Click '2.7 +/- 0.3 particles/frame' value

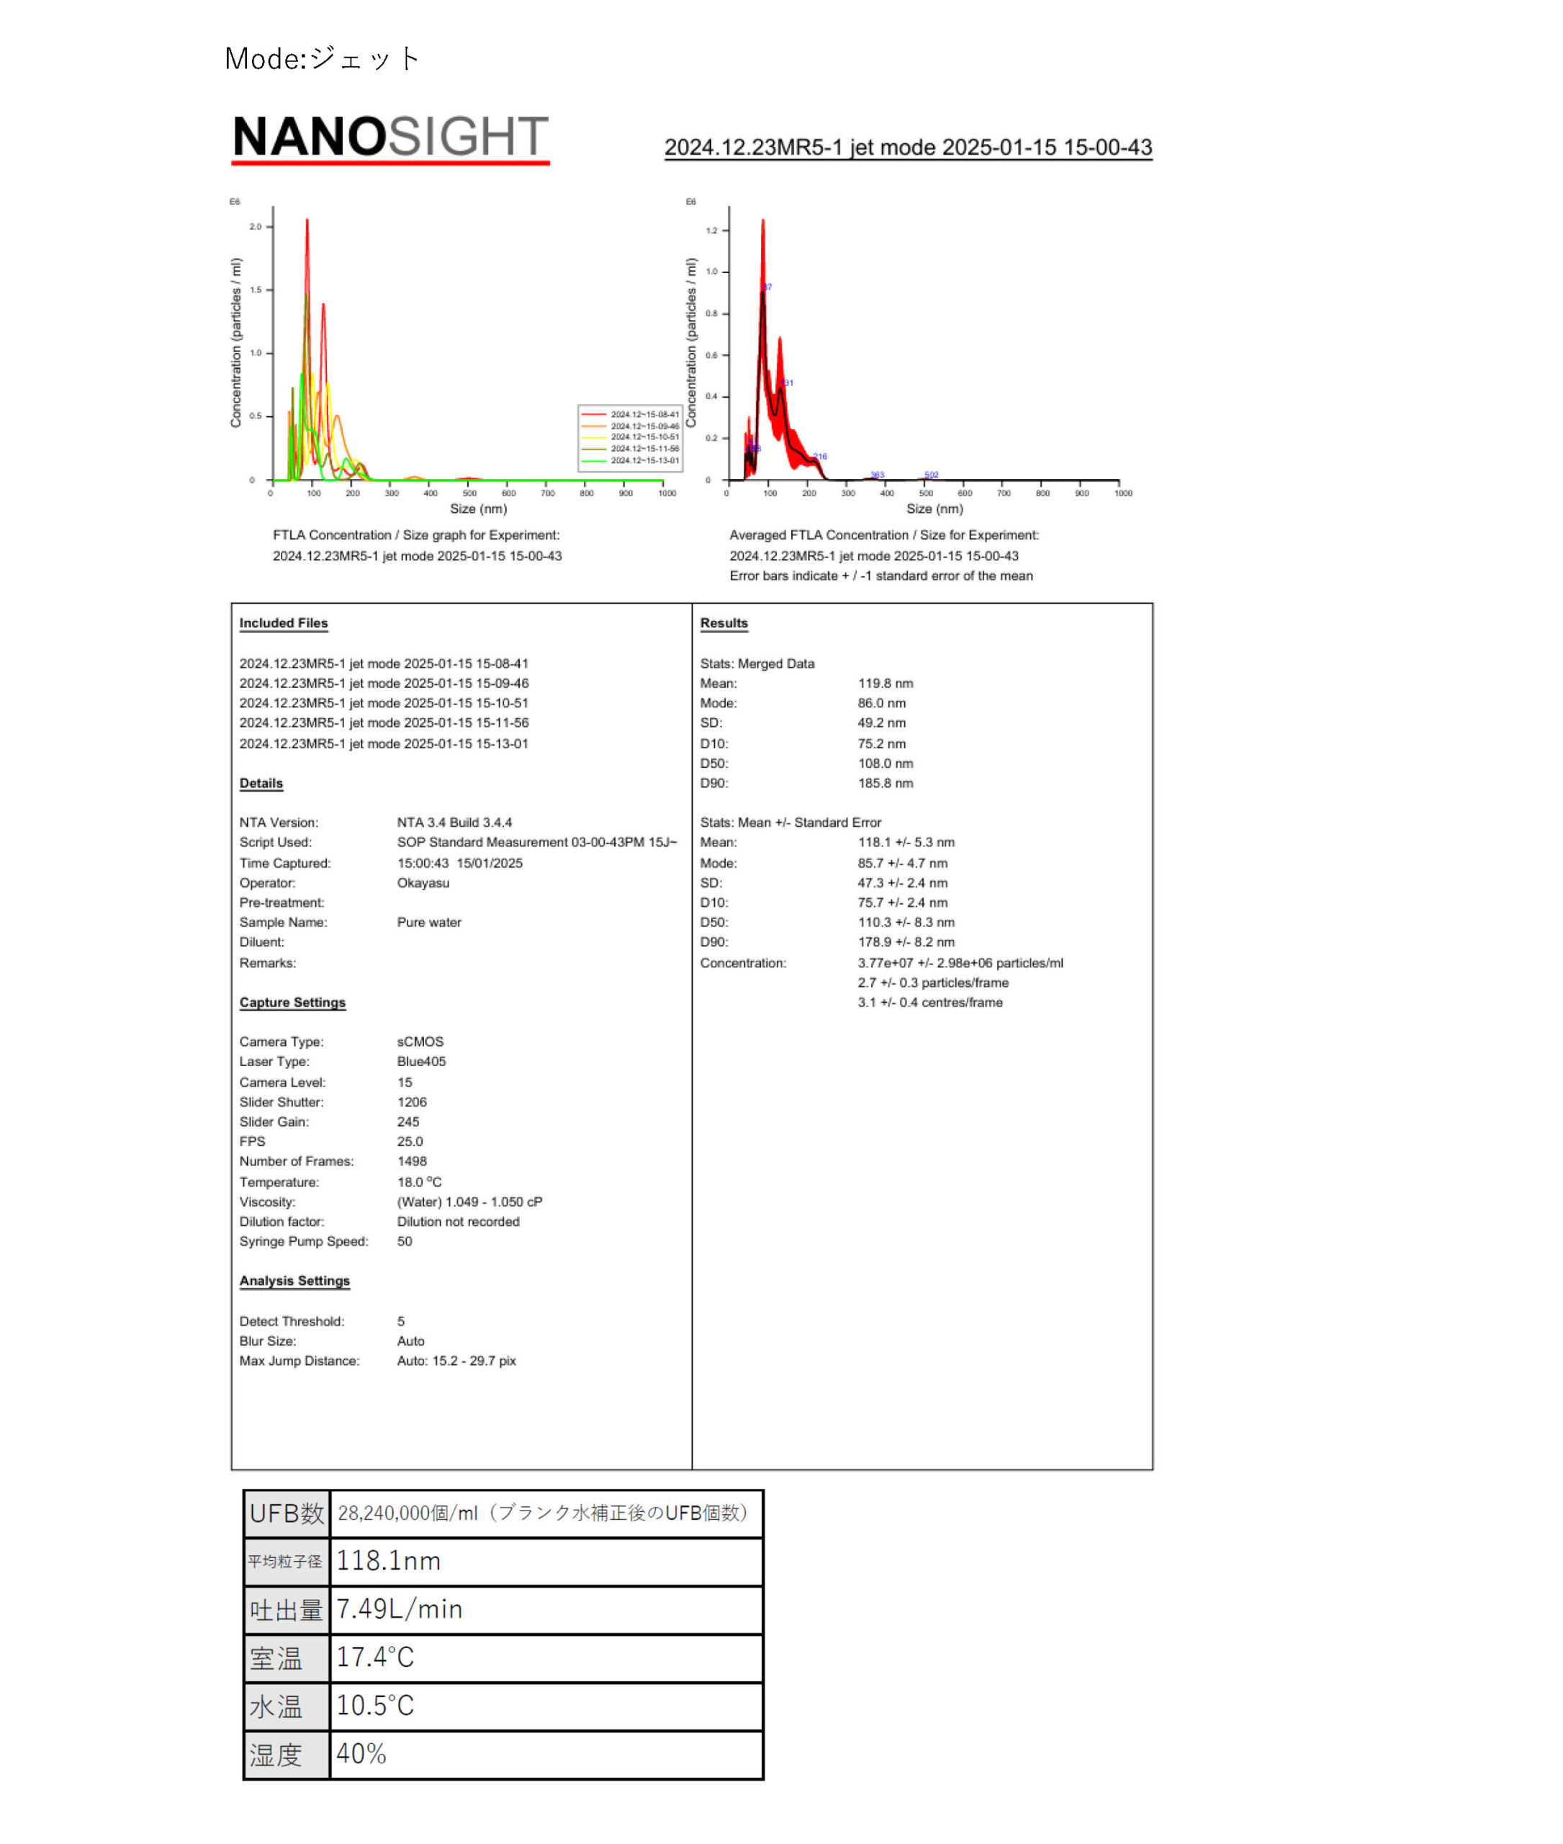point(933,983)
